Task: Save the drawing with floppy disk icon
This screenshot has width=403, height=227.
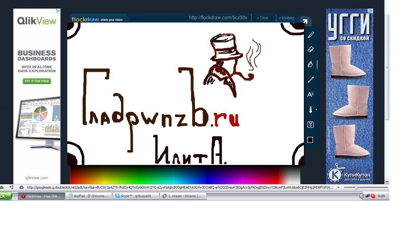Action: pyautogui.click(x=310, y=124)
